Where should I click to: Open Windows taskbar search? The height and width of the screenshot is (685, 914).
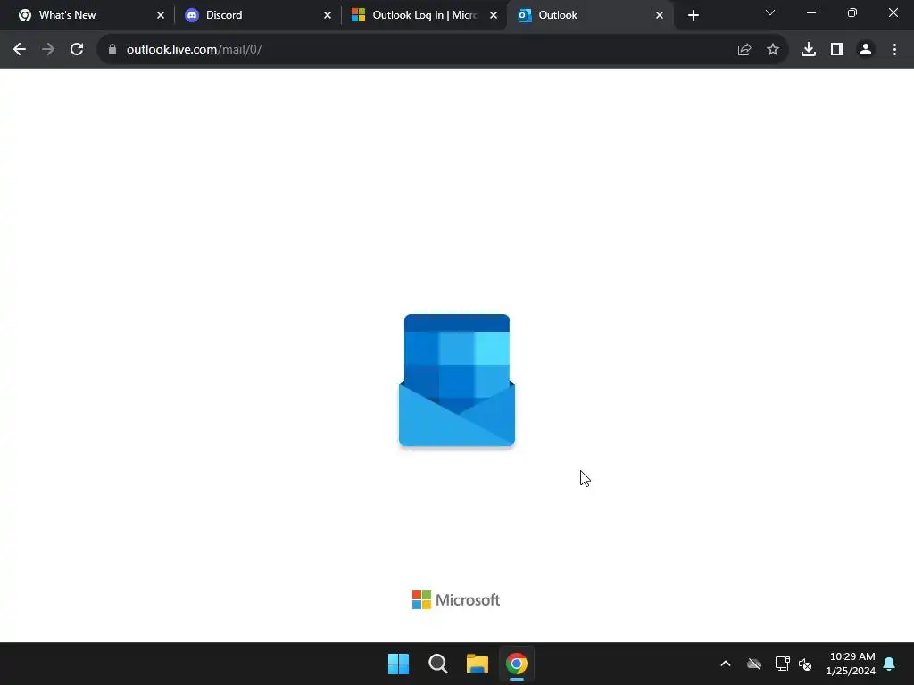point(437,664)
